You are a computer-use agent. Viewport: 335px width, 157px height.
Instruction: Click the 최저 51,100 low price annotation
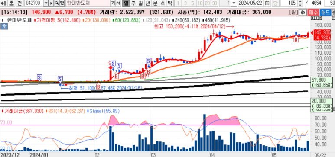[x=101, y=88]
